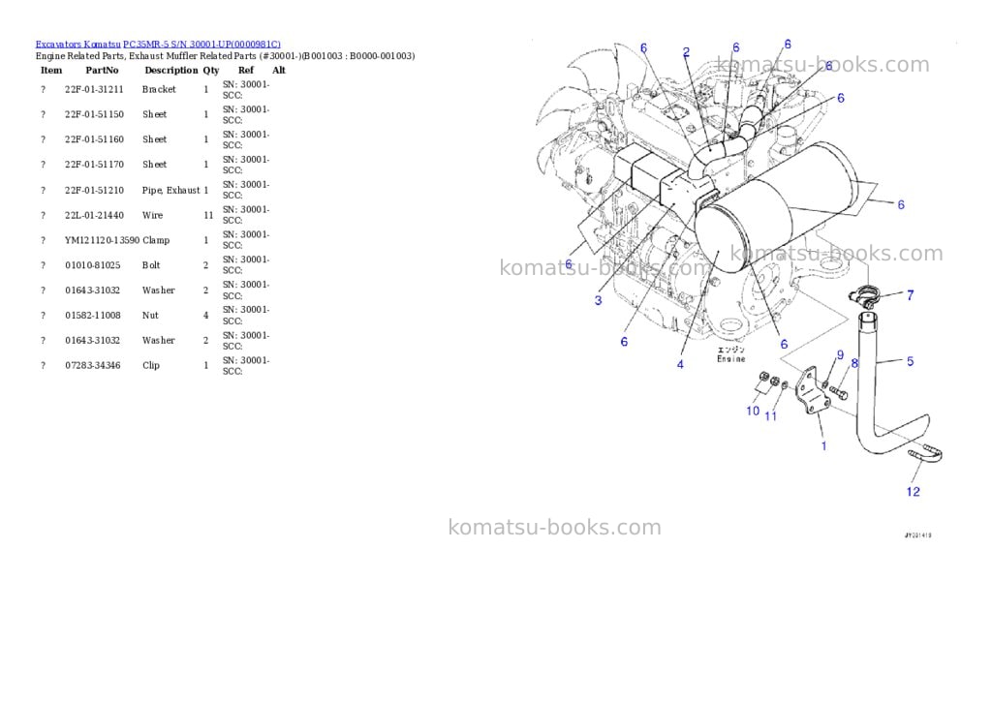Select part number 22F-01-51160
Viewport: 992px width, 702px height.
click(x=94, y=139)
